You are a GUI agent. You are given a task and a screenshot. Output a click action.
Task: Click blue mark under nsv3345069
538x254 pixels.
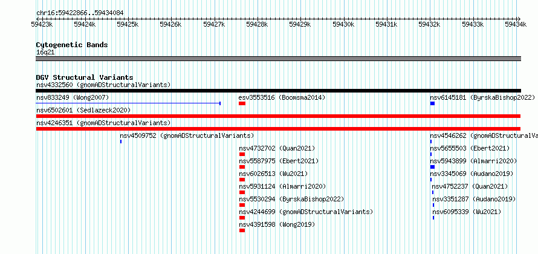coord(431,180)
